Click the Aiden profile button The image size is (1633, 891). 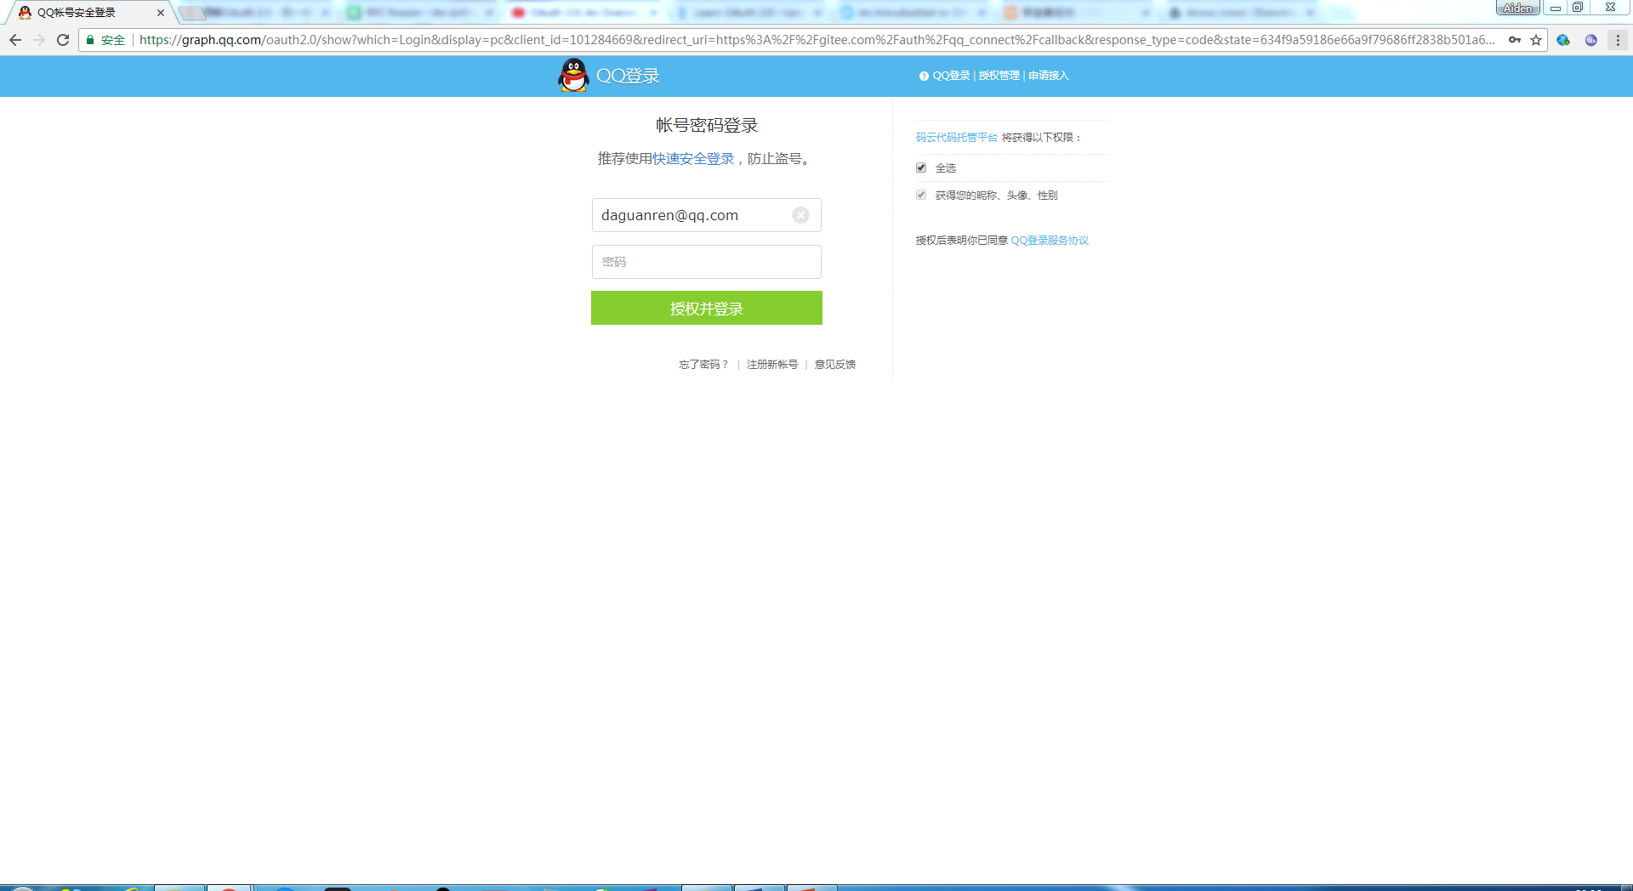coord(1517,8)
